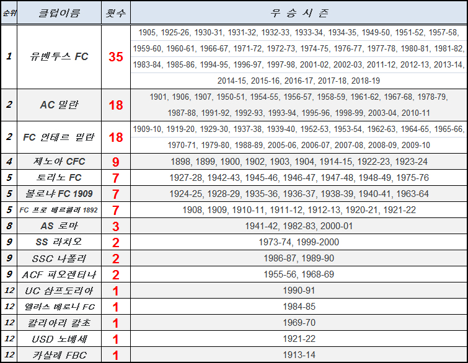Select the FC 인테르 밀란 club name cell
Viewport: 468px width, 363px height.
tap(59, 137)
